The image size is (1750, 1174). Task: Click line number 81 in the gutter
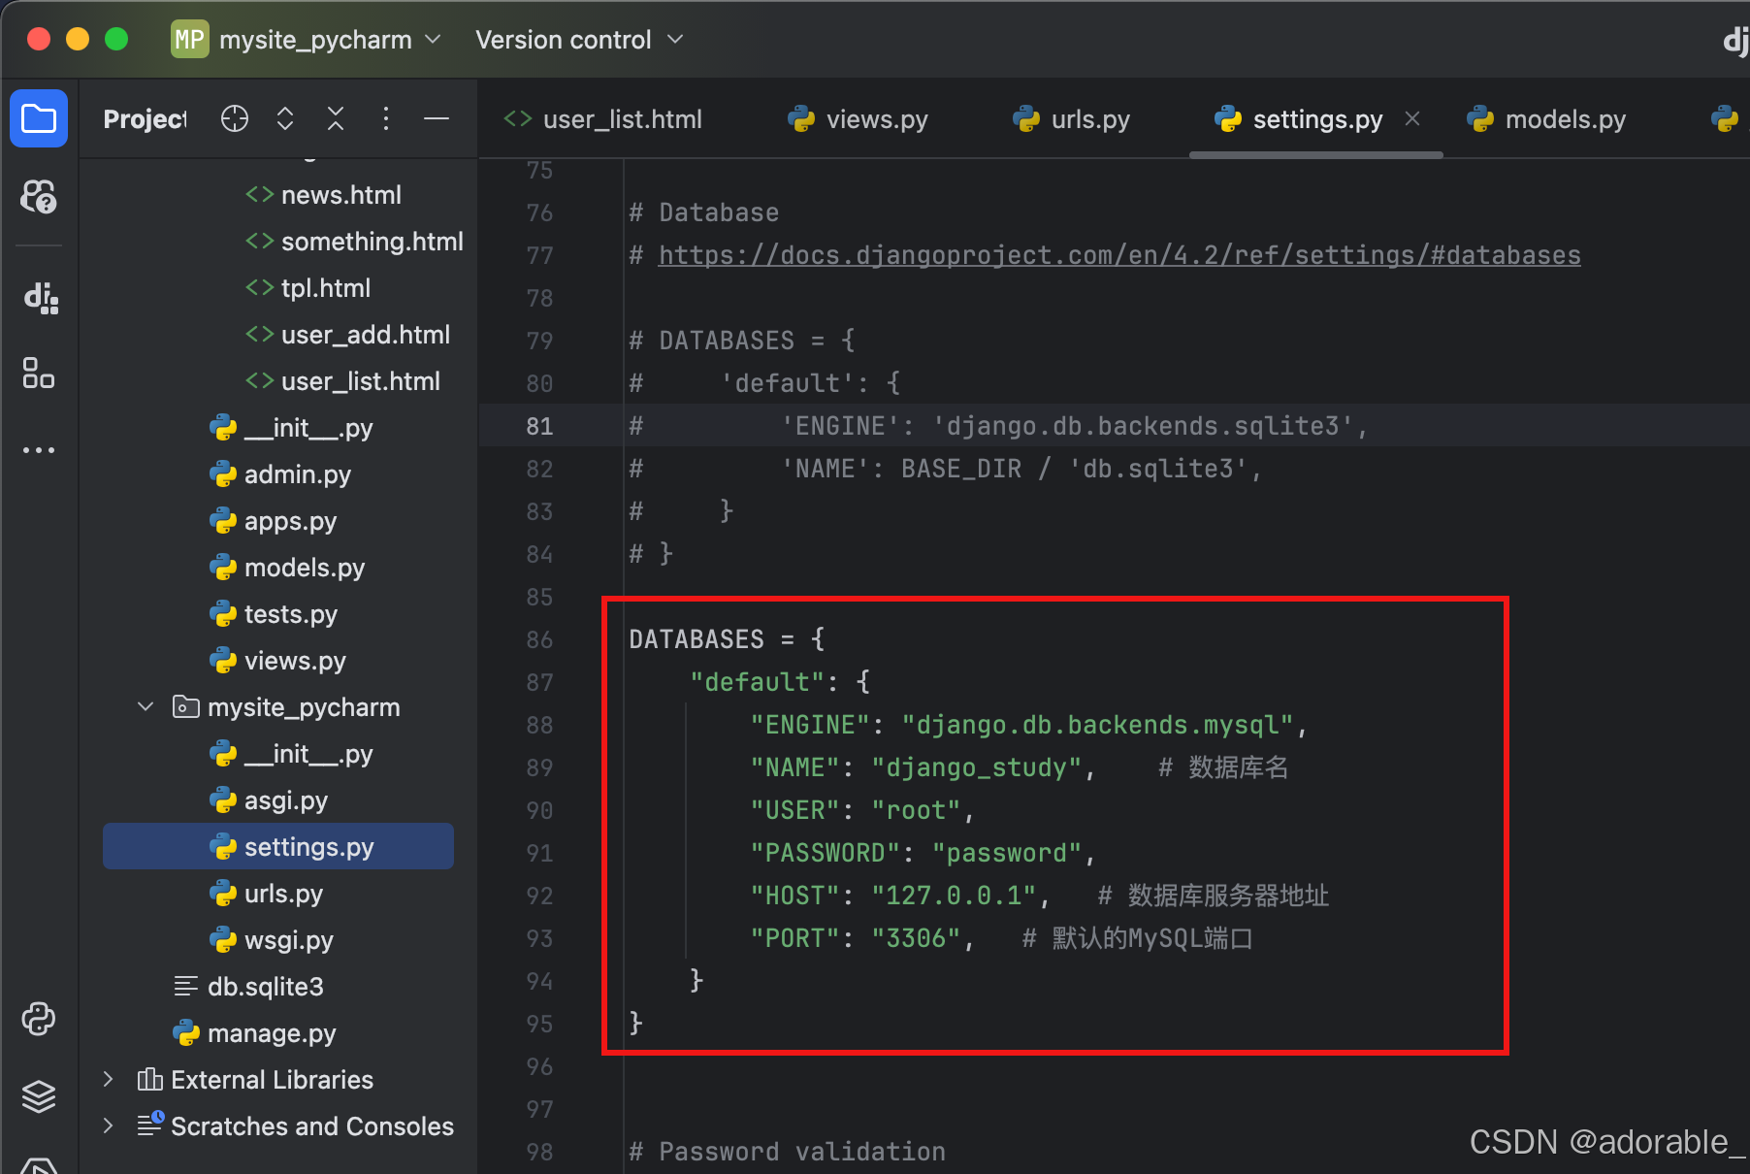click(x=539, y=426)
